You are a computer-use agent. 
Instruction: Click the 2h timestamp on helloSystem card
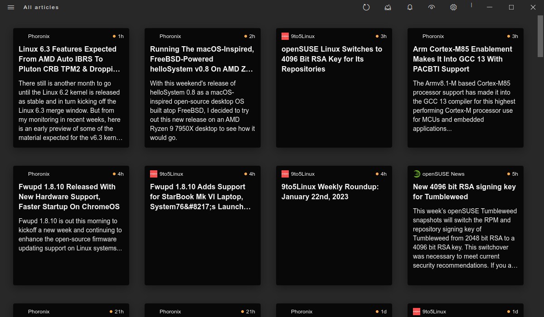click(252, 36)
